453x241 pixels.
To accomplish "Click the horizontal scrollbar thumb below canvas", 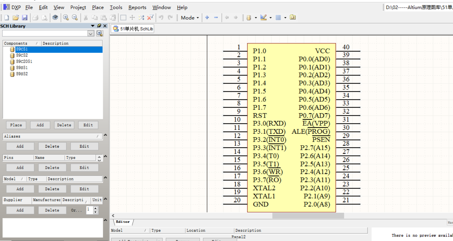I will pos(308,215).
